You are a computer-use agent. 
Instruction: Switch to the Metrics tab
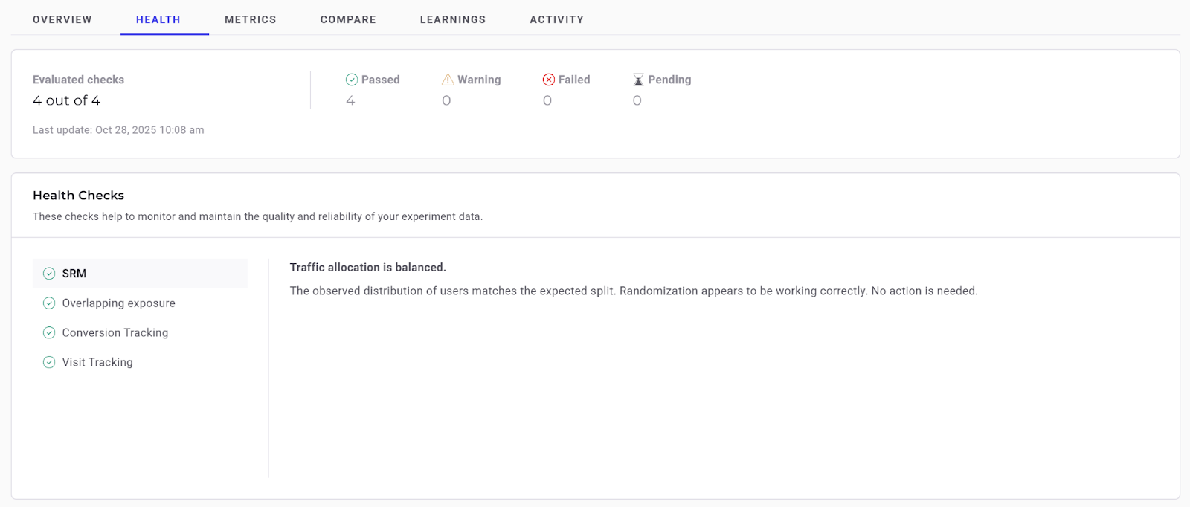251,19
